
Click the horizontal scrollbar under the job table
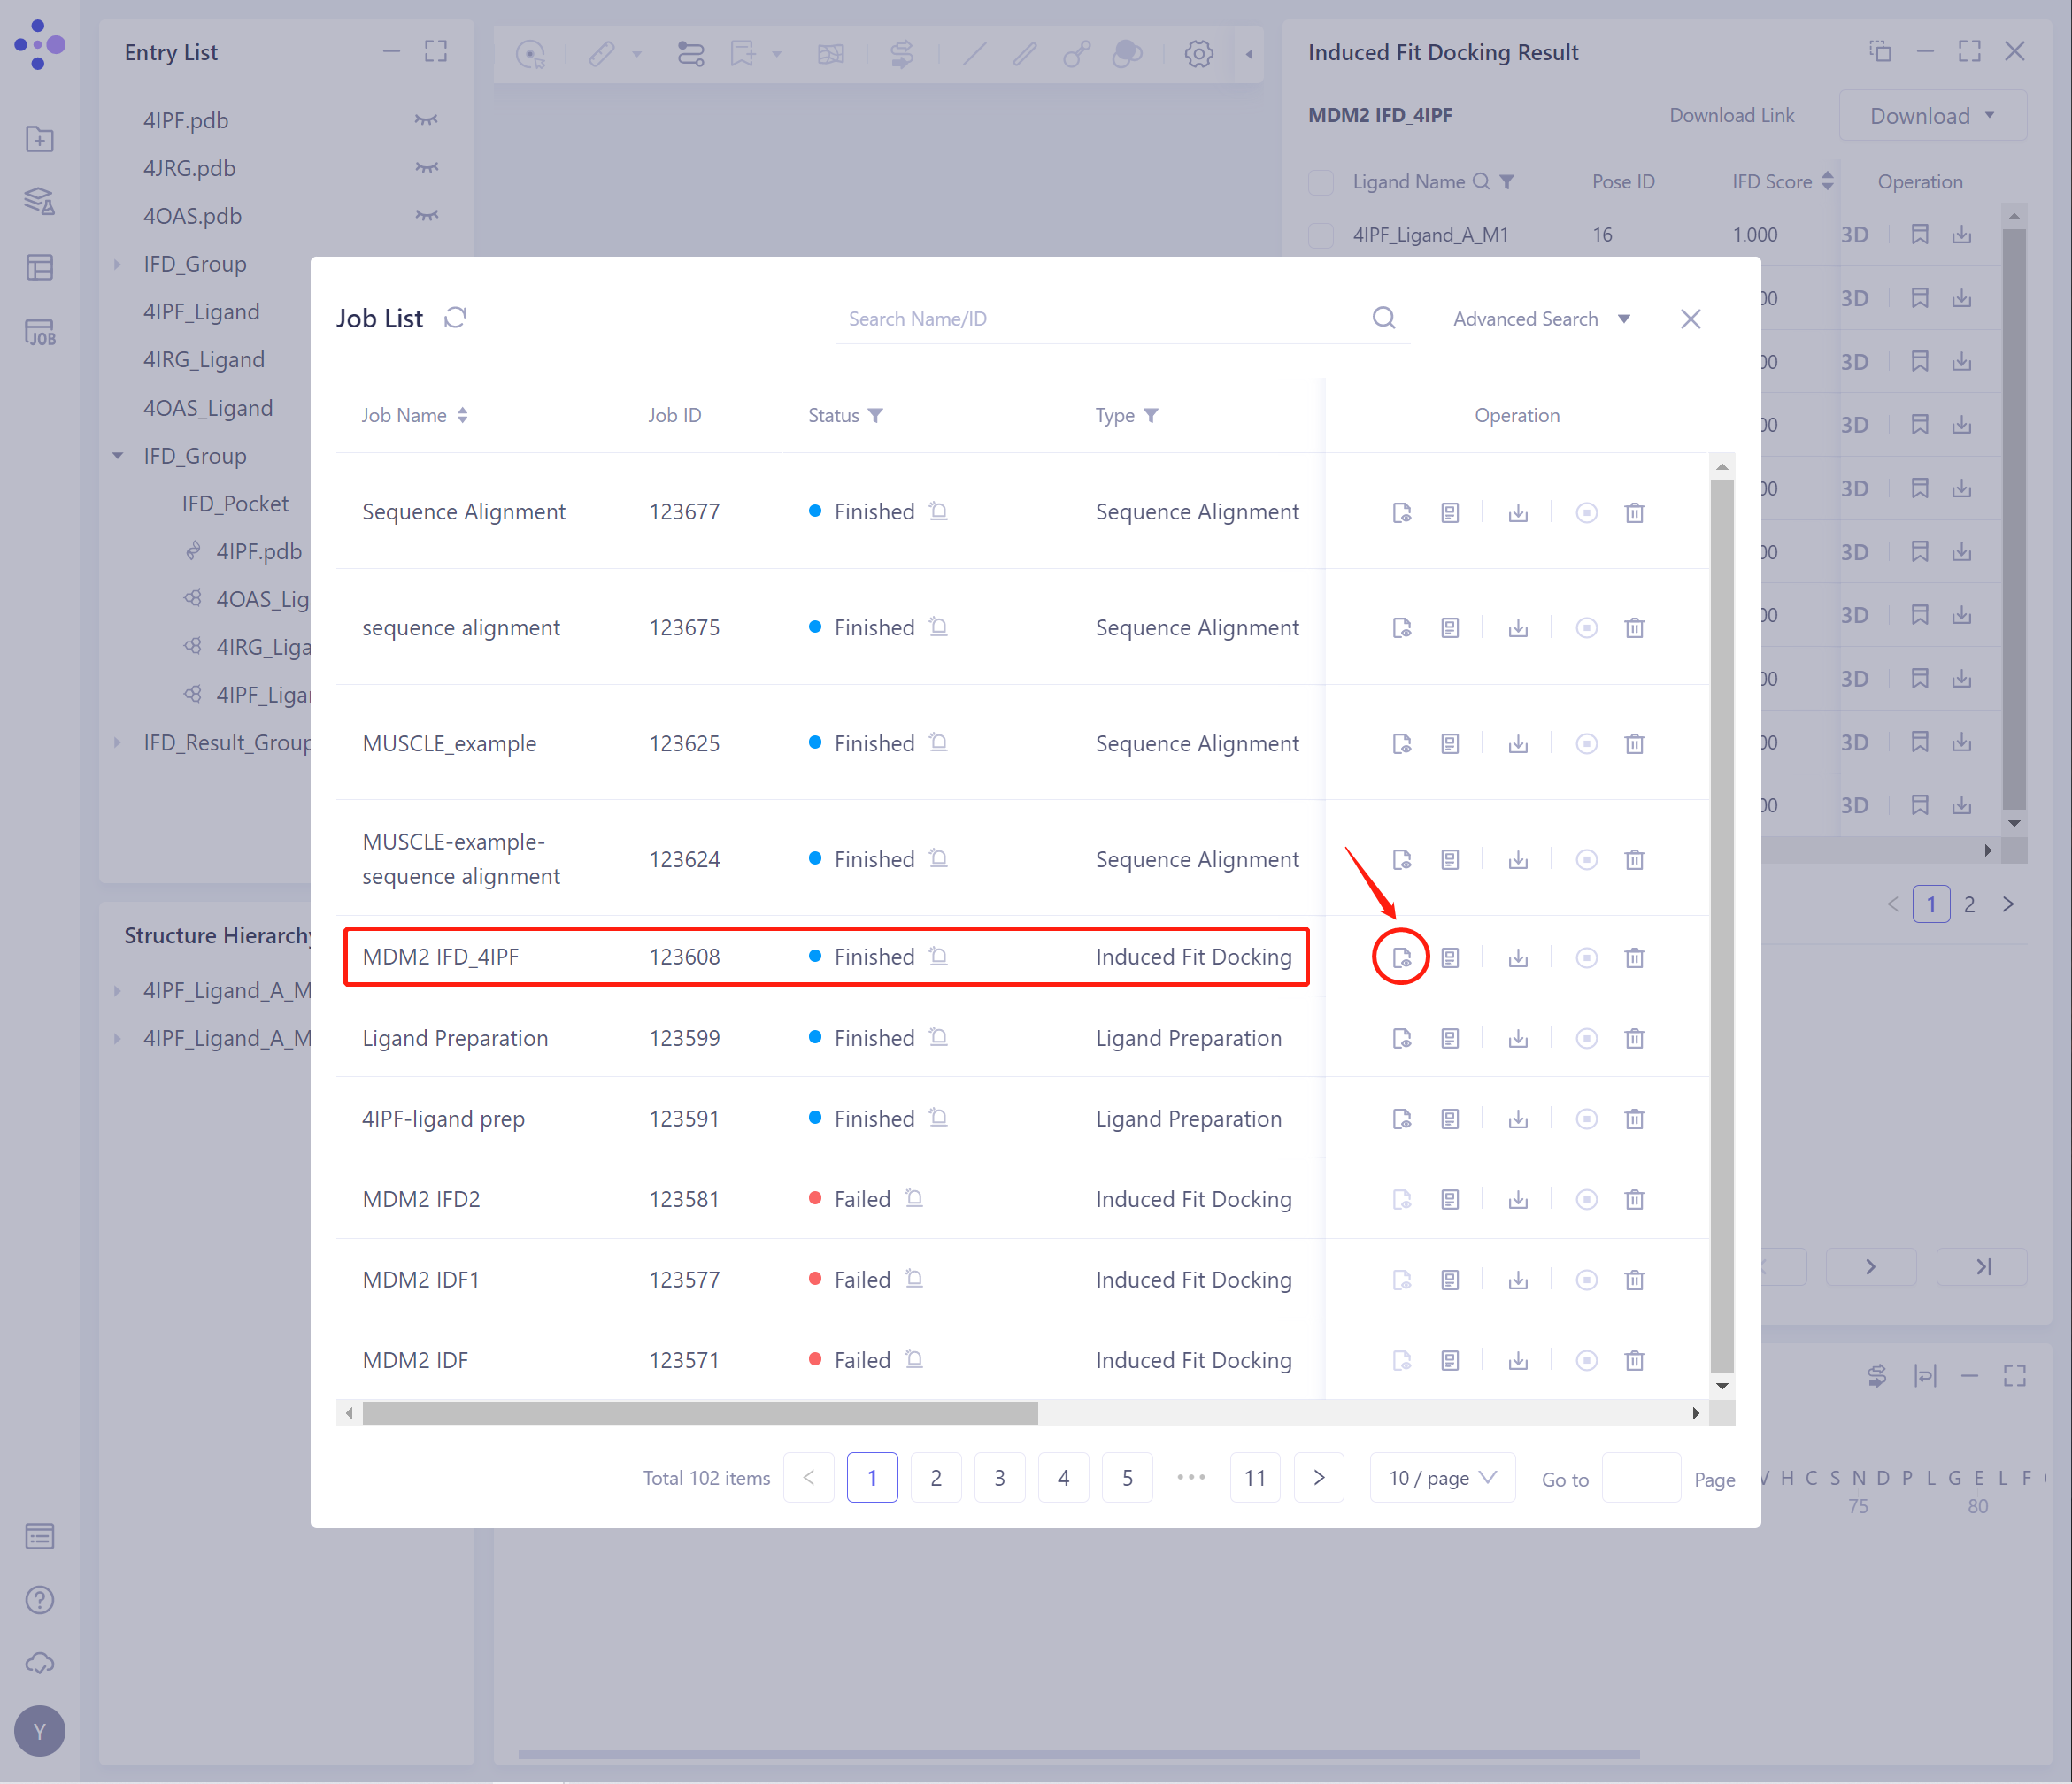click(700, 1412)
